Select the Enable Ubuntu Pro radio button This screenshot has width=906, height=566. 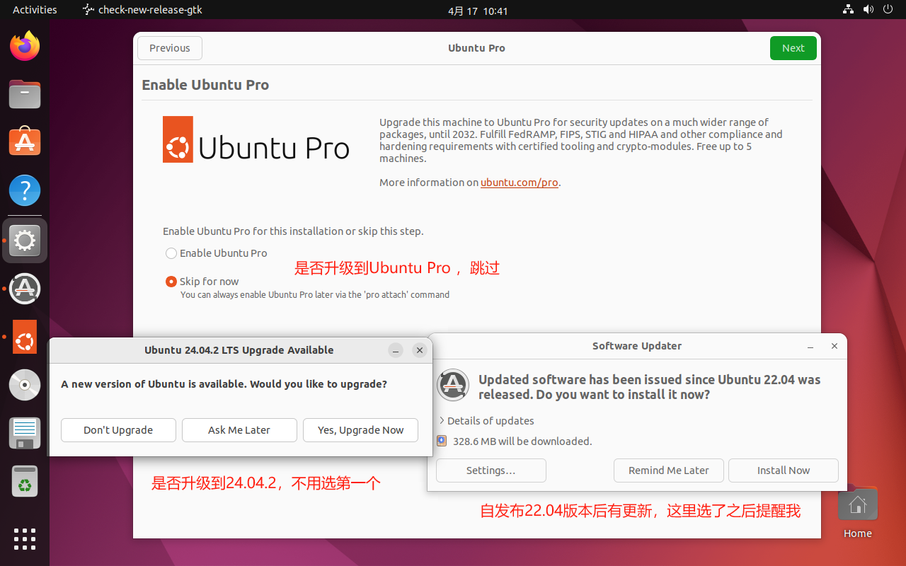point(171,253)
